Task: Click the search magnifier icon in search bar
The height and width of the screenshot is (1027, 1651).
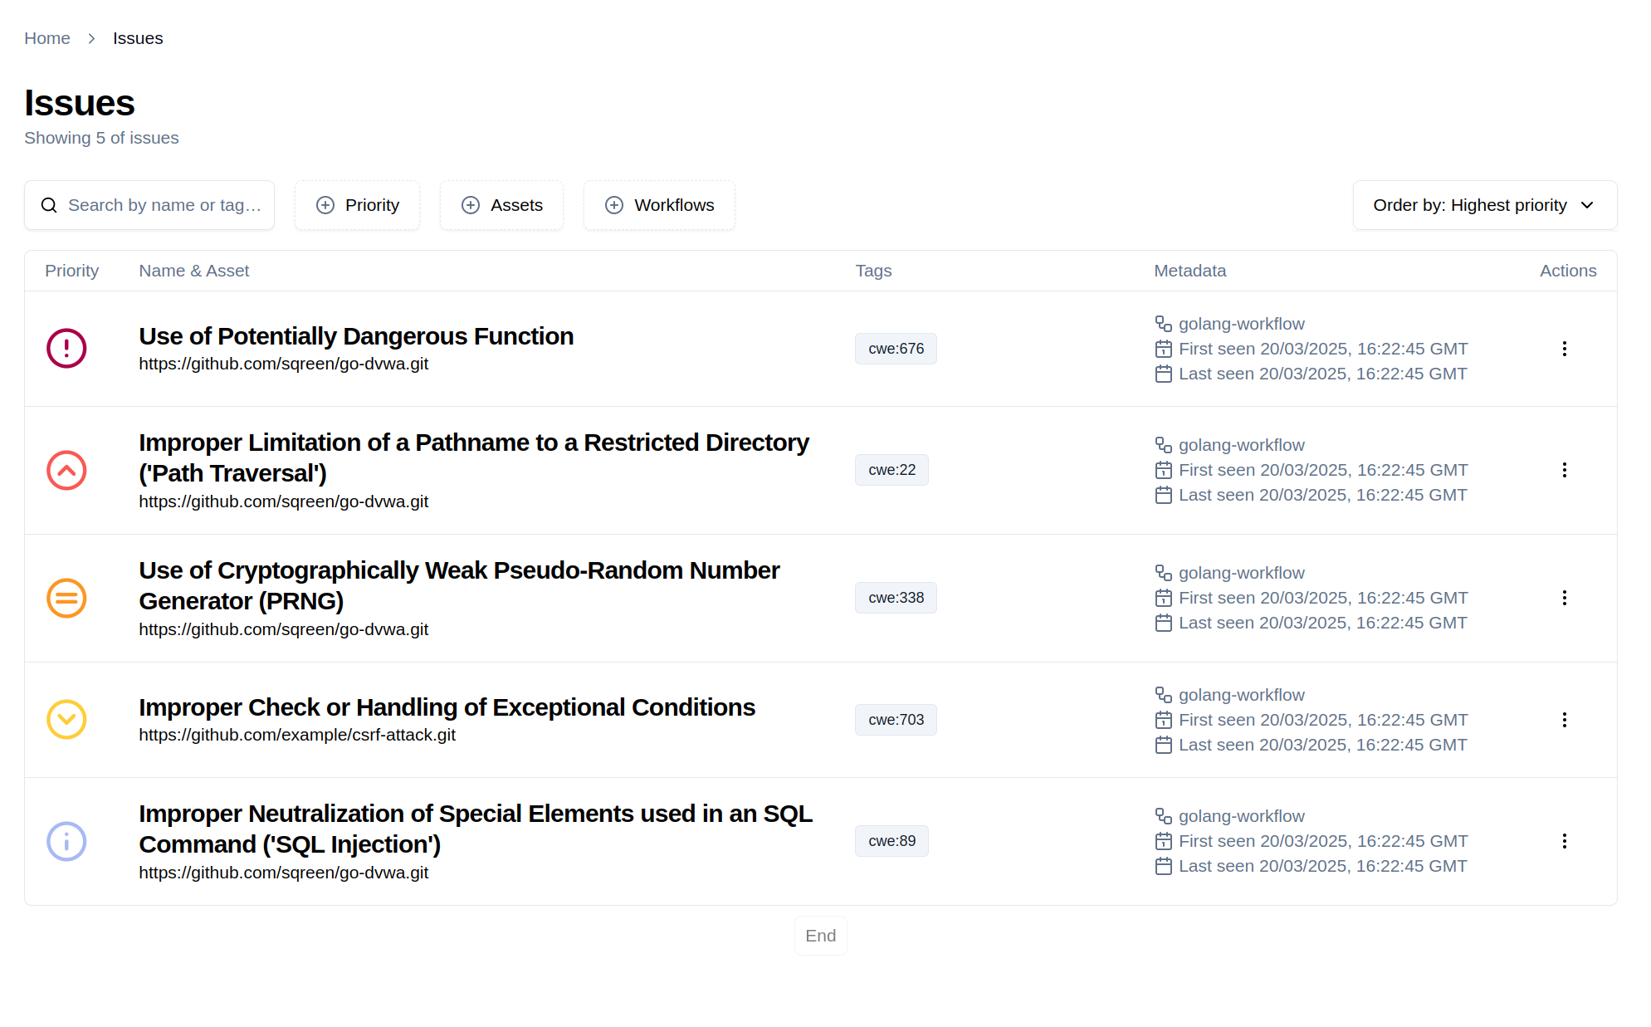Action: coord(49,204)
